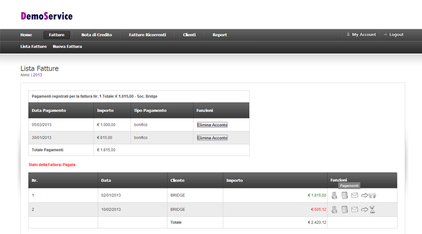Click the envelope icon for invoice 1

click(x=355, y=195)
